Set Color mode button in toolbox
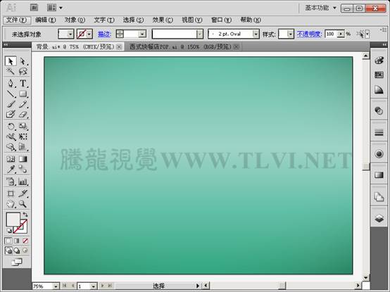The width and height of the screenshot is (390, 292). click(x=8, y=241)
